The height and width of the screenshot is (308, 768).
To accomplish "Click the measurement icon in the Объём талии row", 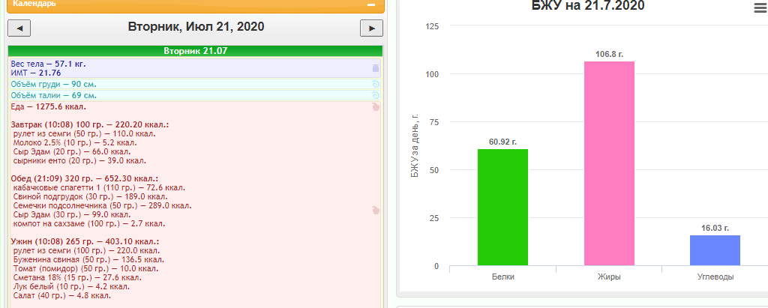I will [x=376, y=95].
